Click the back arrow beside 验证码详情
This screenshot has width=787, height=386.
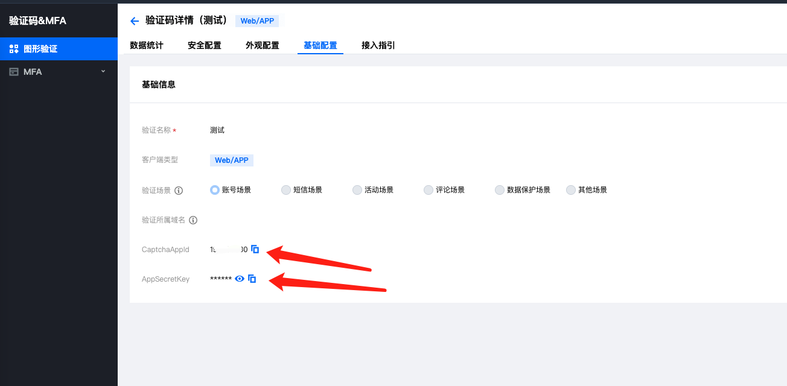pos(135,21)
